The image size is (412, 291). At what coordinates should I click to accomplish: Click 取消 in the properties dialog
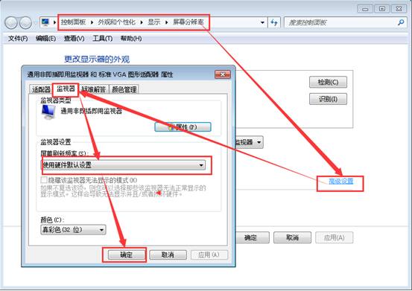click(x=168, y=255)
